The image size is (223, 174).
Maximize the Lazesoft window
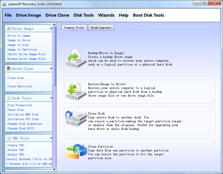coord(205,3)
